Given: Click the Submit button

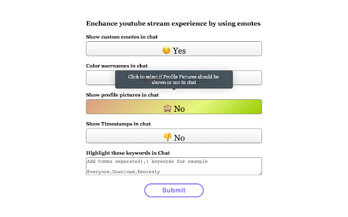Looking at the screenshot, I should pyautogui.click(x=174, y=190).
